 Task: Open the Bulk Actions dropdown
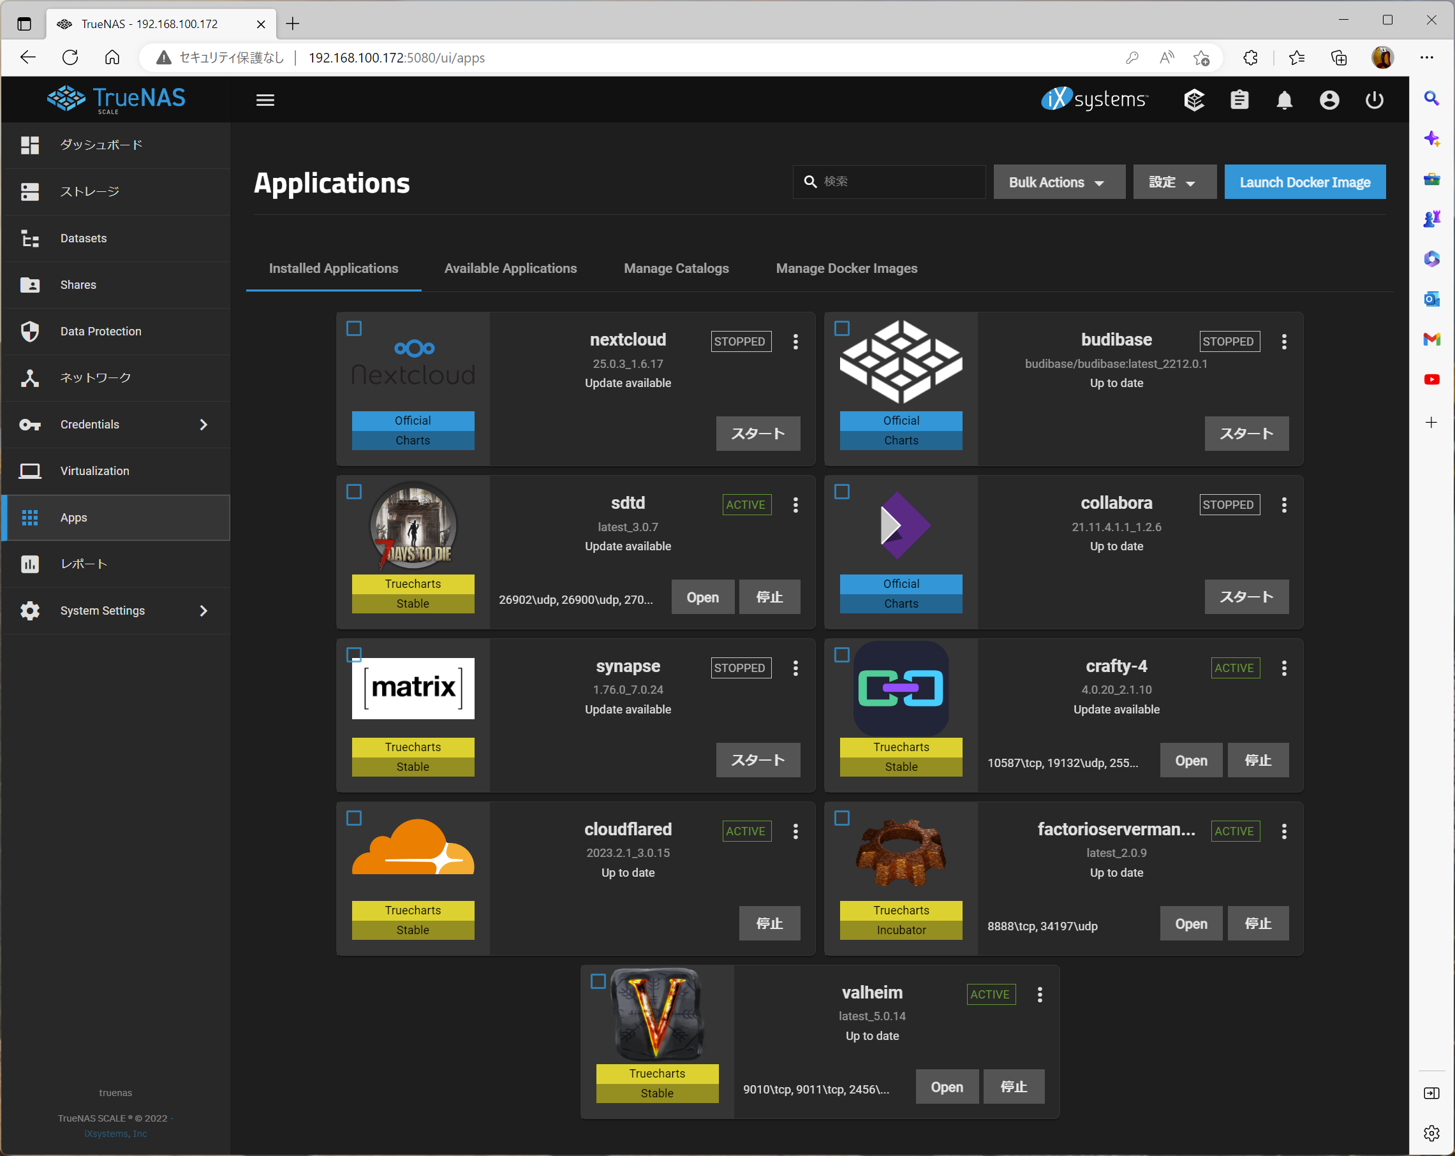tap(1059, 182)
